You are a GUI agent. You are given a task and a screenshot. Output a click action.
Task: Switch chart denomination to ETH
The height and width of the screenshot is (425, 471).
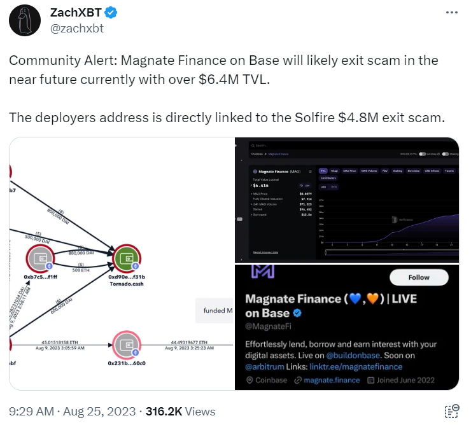tap(334, 187)
